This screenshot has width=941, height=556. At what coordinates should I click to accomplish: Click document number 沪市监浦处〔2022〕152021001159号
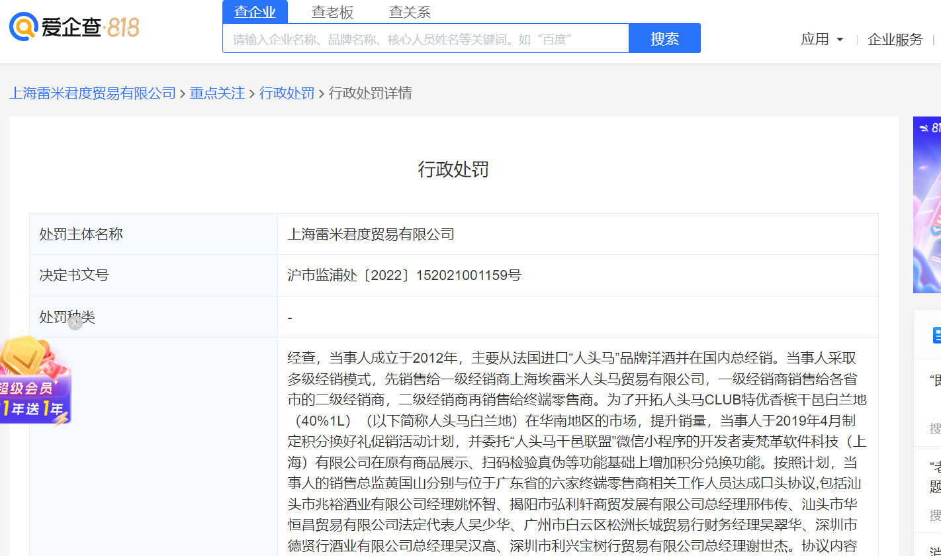pos(404,275)
